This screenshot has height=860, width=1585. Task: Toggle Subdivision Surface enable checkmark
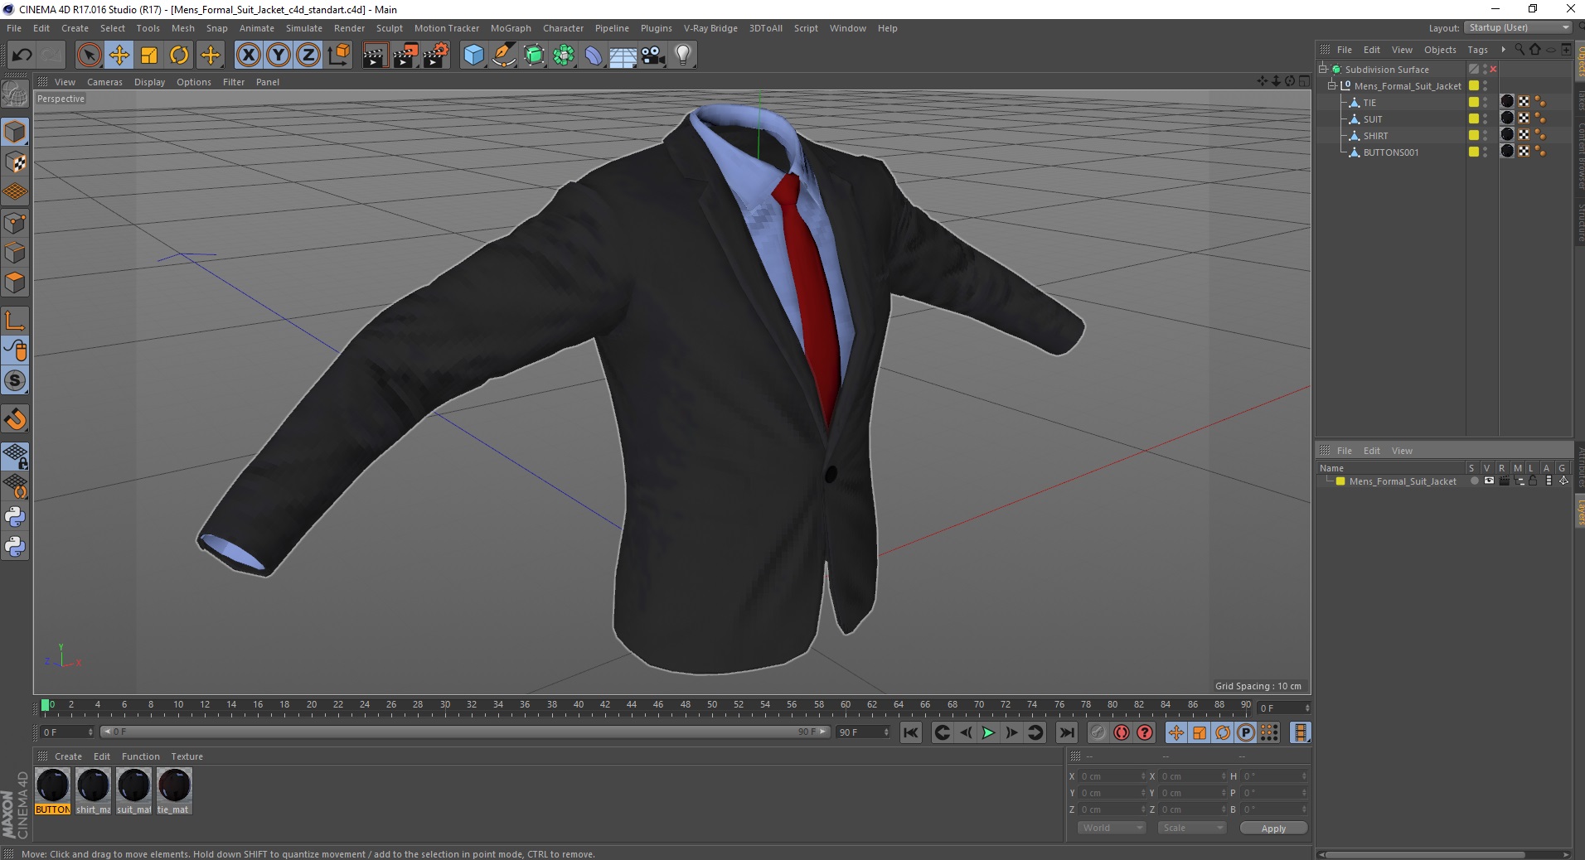tap(1493, 69)
